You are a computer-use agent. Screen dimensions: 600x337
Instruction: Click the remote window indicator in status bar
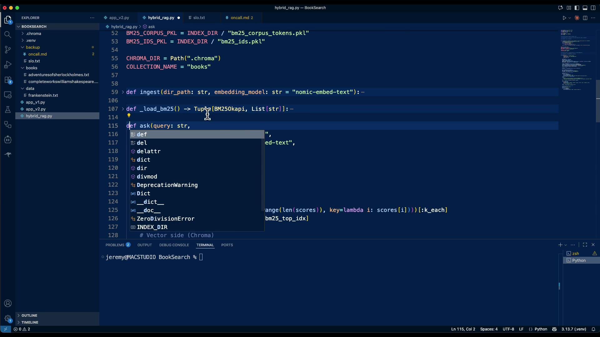(x=5, y=329)
